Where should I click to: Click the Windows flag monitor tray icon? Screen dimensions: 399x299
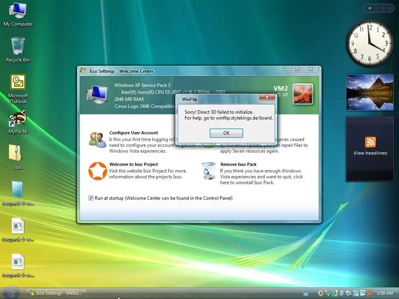pyautogui.click(x=348, y=293)
